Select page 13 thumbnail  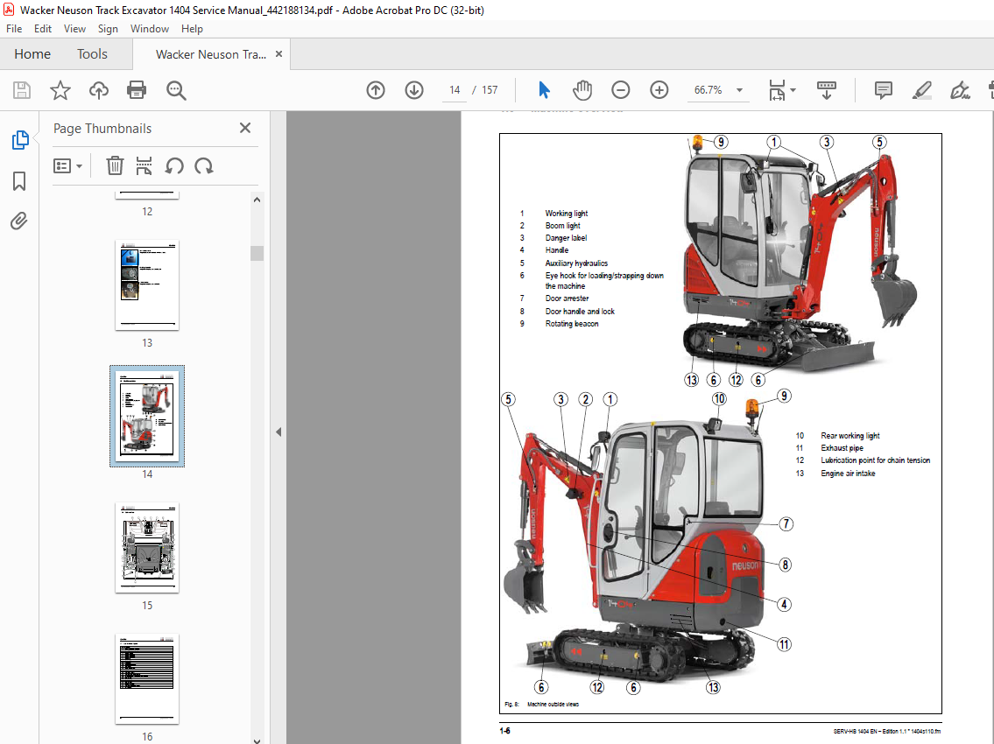coord(147,285)
